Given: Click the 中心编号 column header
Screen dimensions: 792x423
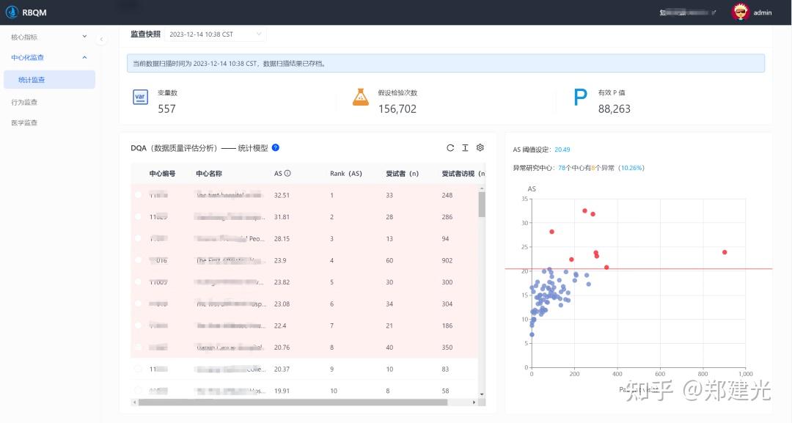Looking at the screenshot, I should click(x=162, y=174).
